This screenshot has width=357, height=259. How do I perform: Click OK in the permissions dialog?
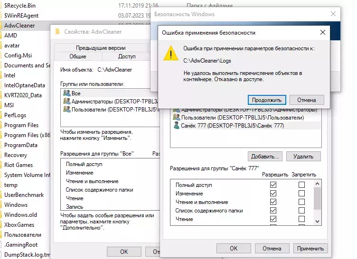(234, 248)
